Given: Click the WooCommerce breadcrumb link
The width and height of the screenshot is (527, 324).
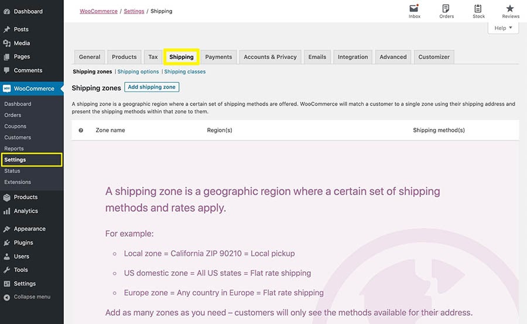Looking at the screenshot, I should (x=98, y=11).
